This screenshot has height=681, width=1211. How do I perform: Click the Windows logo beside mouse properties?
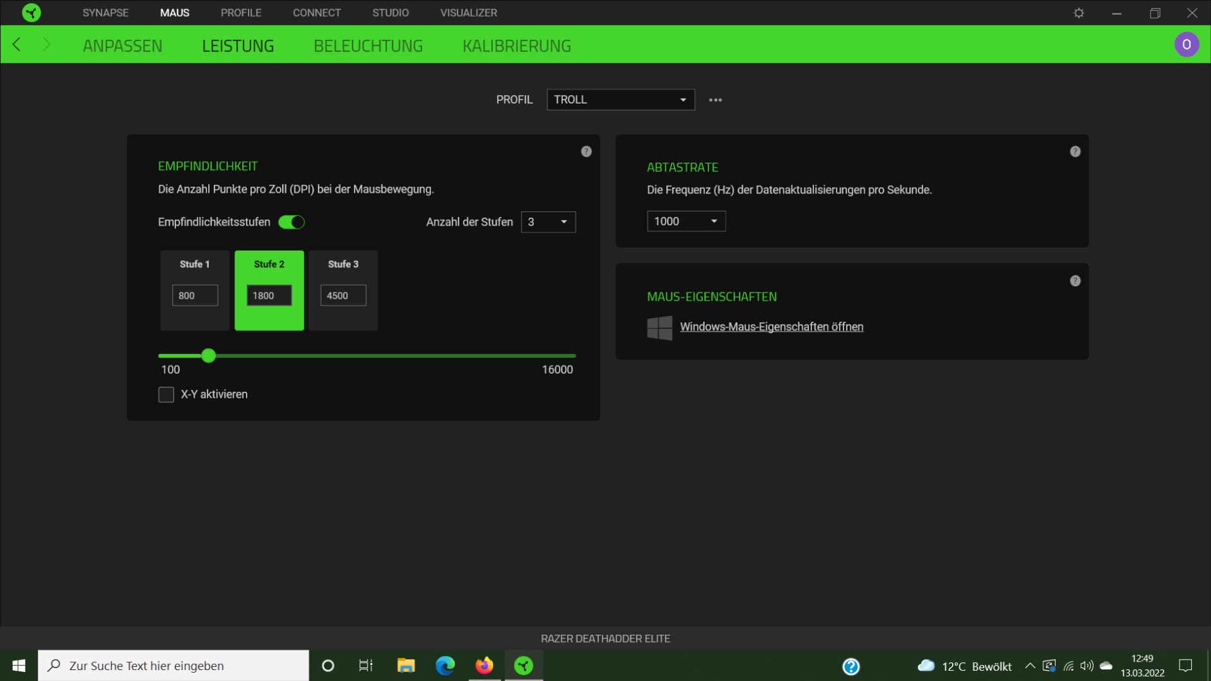[x=659, y=328]
